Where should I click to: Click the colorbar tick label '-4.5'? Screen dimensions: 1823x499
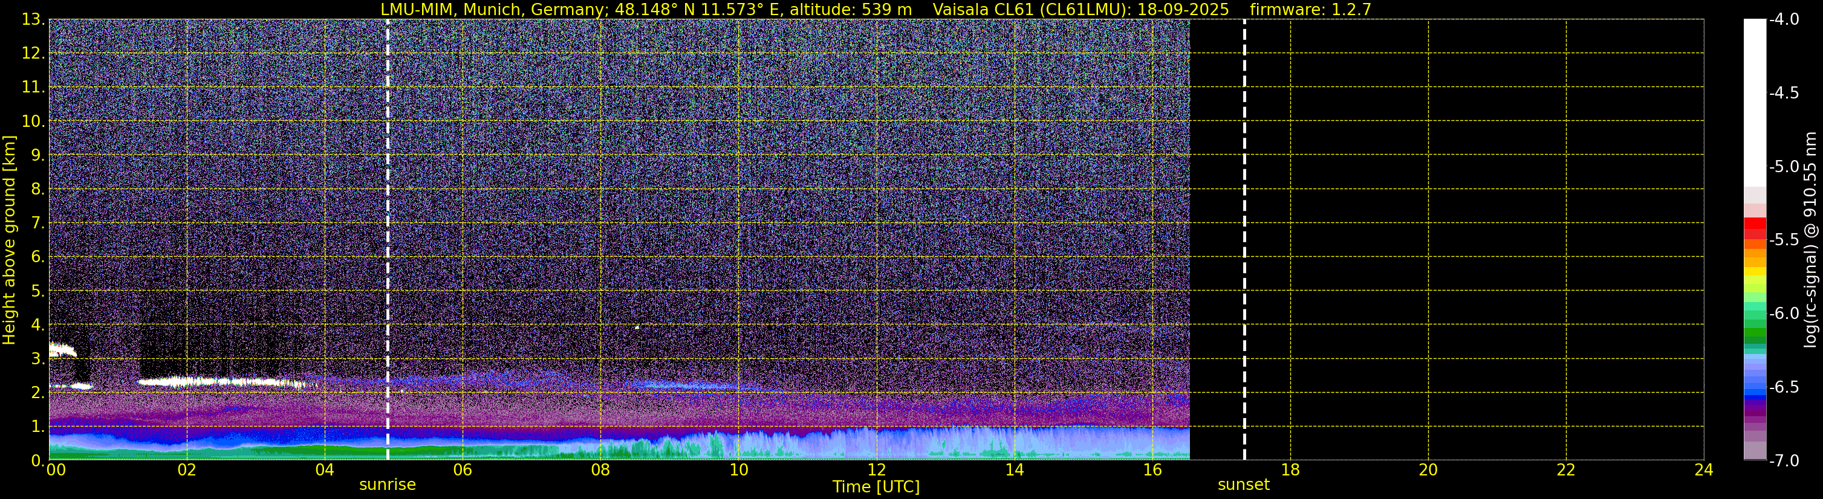tap(1784, 93)
